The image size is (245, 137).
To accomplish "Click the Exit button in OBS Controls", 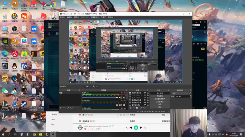I will coord(160,107).
